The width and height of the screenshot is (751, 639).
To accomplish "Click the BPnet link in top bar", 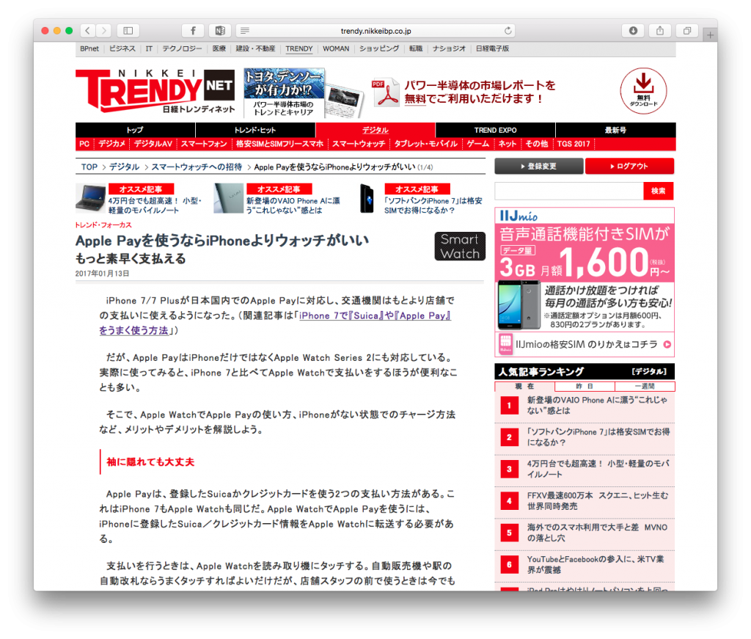I will 89,48.
